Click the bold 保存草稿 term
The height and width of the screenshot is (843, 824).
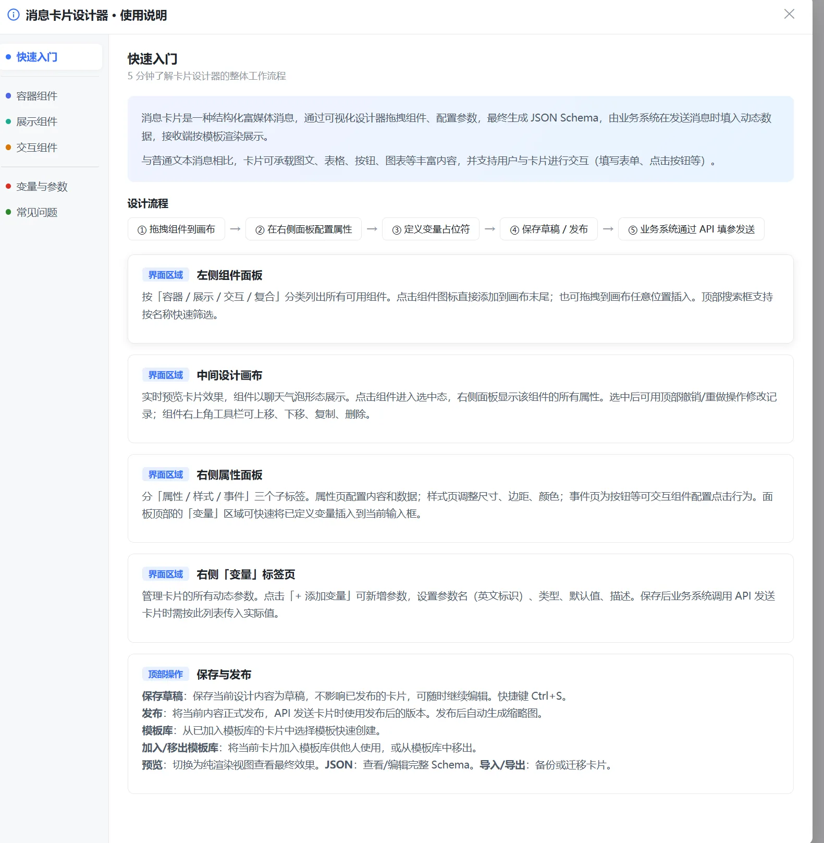(162, 696)
